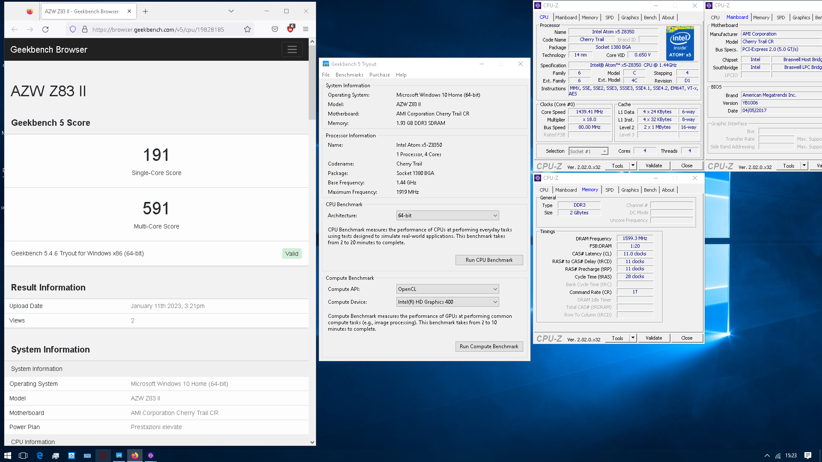Expand the Compute Device dropdown
Screen dimensions: 822x462
coord(447,302)
